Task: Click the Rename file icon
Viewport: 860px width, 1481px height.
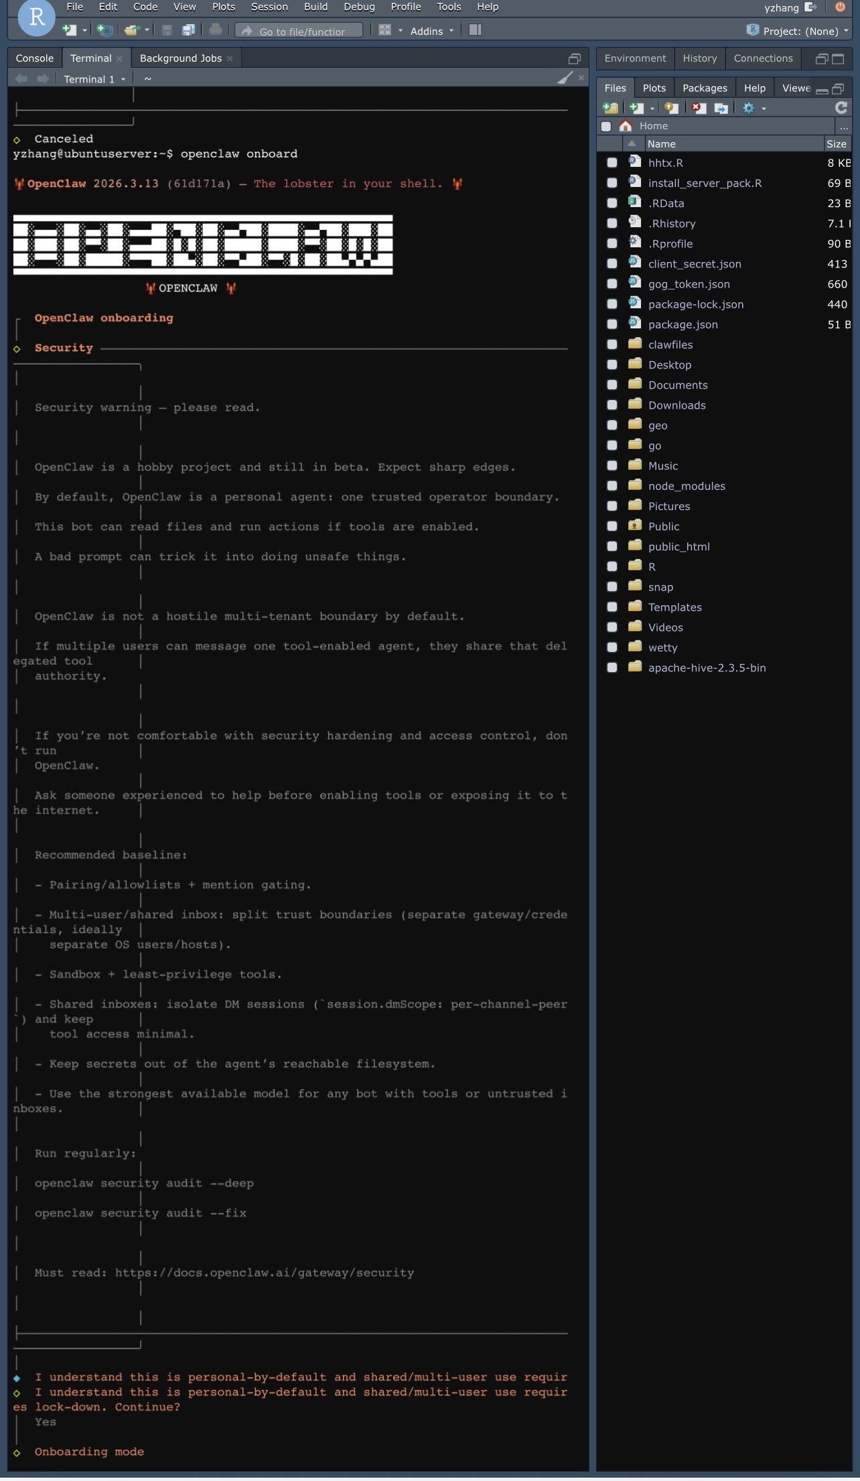Action: click(x=721, y=108)
